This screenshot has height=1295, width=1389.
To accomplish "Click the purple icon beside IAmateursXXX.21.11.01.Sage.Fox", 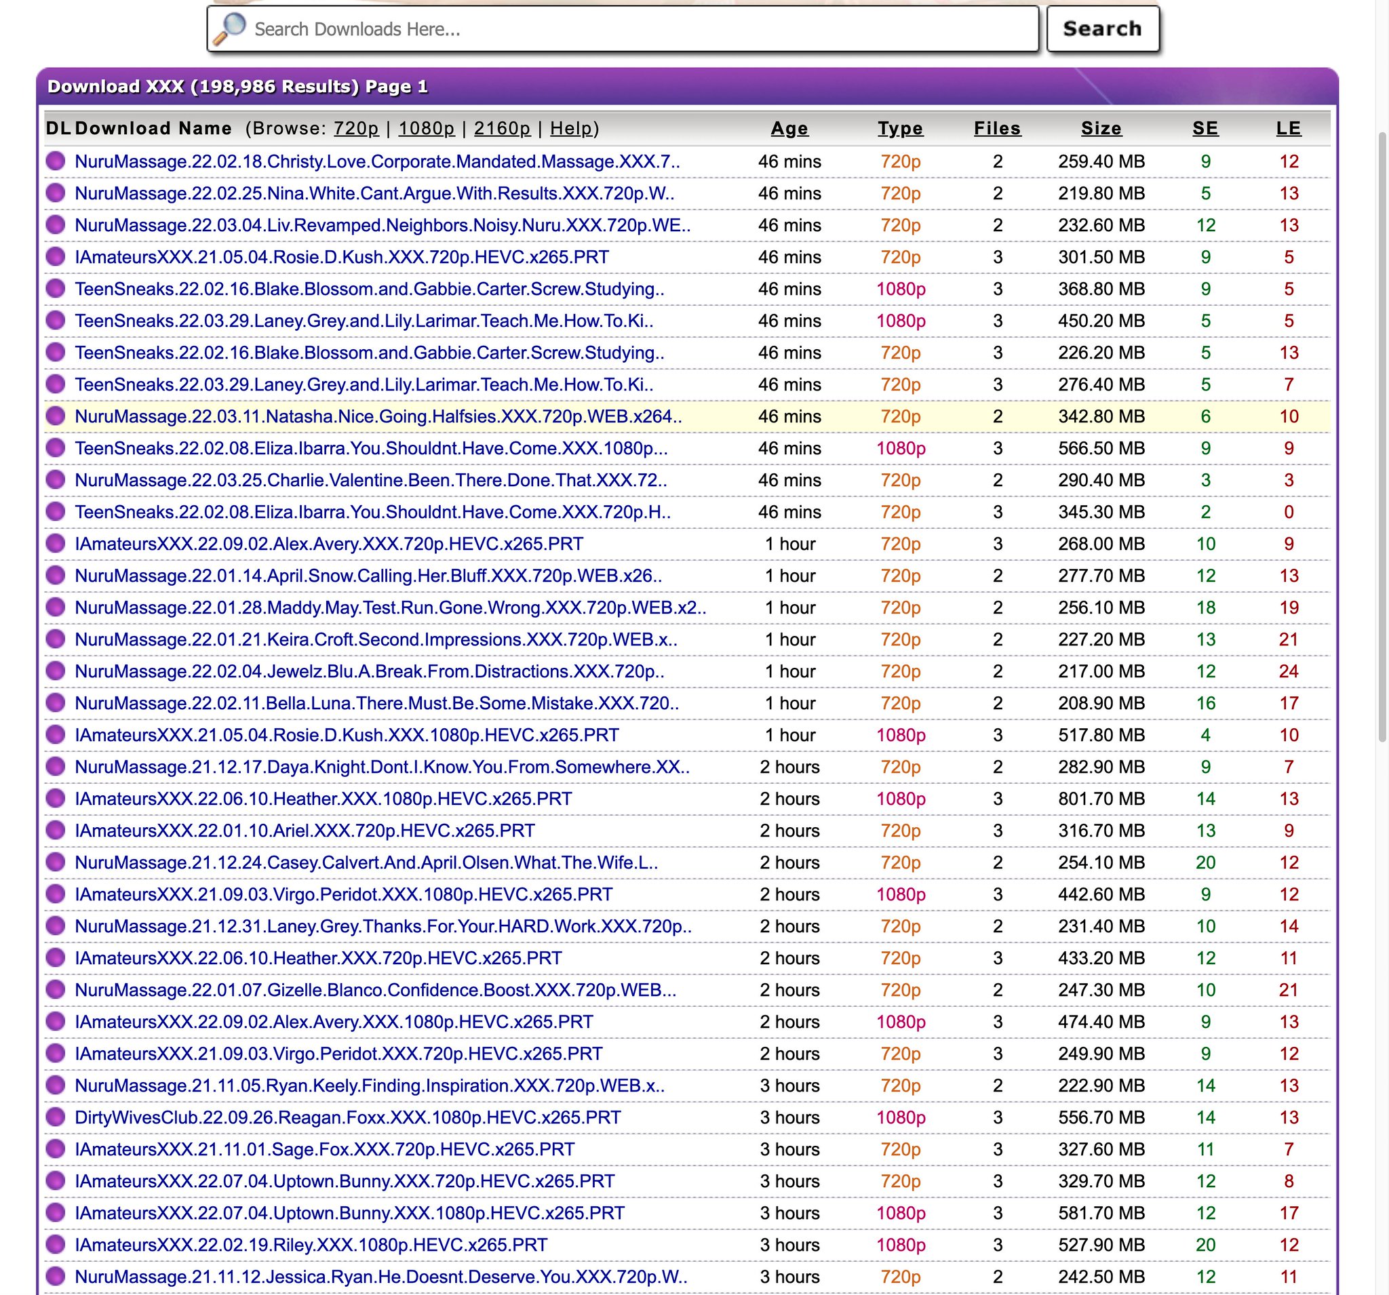I will [x=55, y=1149].
